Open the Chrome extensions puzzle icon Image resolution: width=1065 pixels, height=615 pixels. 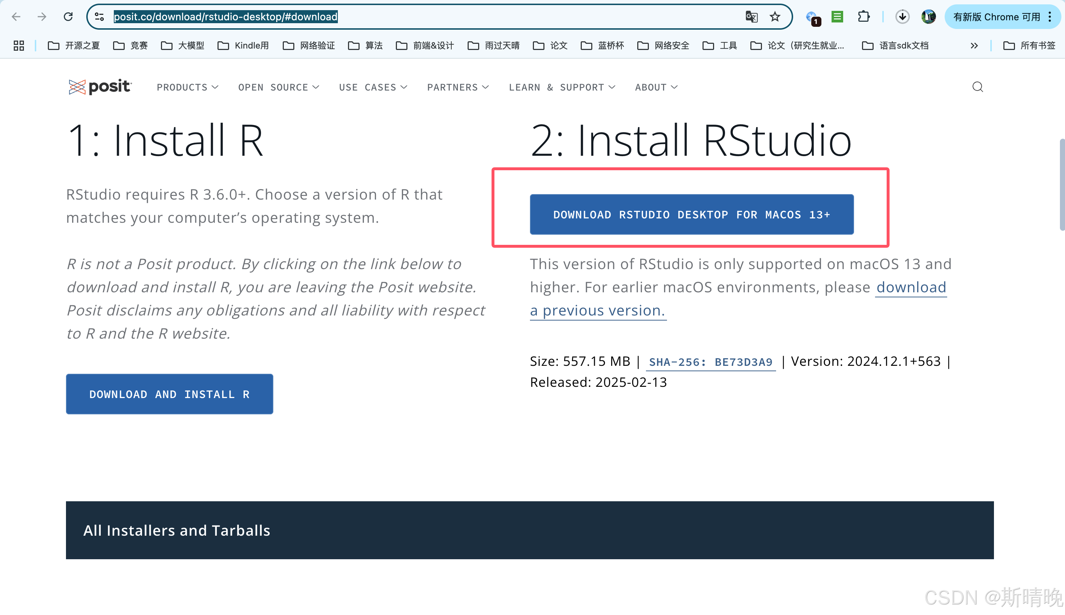tap(863, 16)
